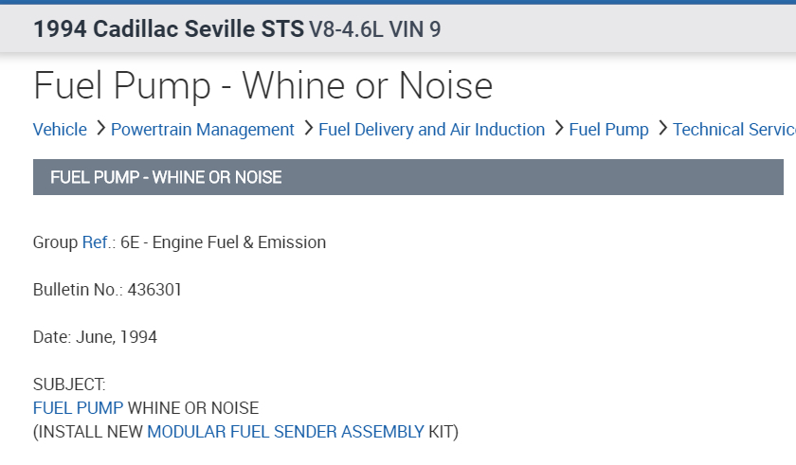Open the FUEL PUMP link under SUBJECT
Image resolution: width=796 pixels, height=465 pixels.
[x=78, y=408]
